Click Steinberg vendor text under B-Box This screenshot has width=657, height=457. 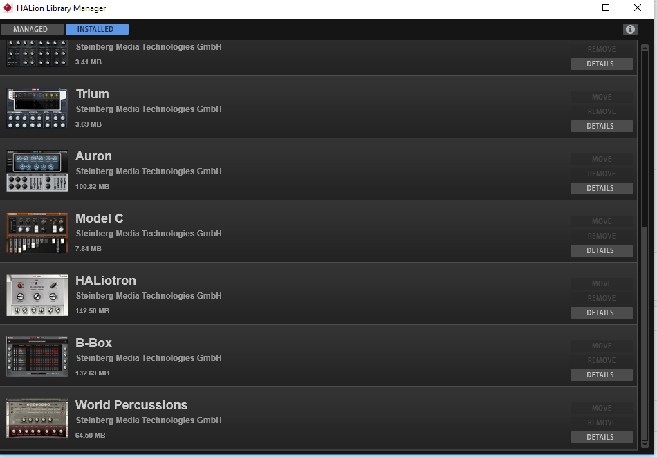pyautogui.click(x=149, y=358)
